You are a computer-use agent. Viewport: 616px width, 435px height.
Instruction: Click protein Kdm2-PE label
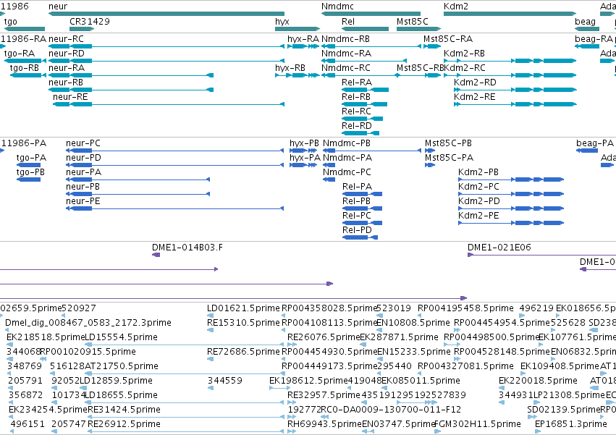point(478,216)
